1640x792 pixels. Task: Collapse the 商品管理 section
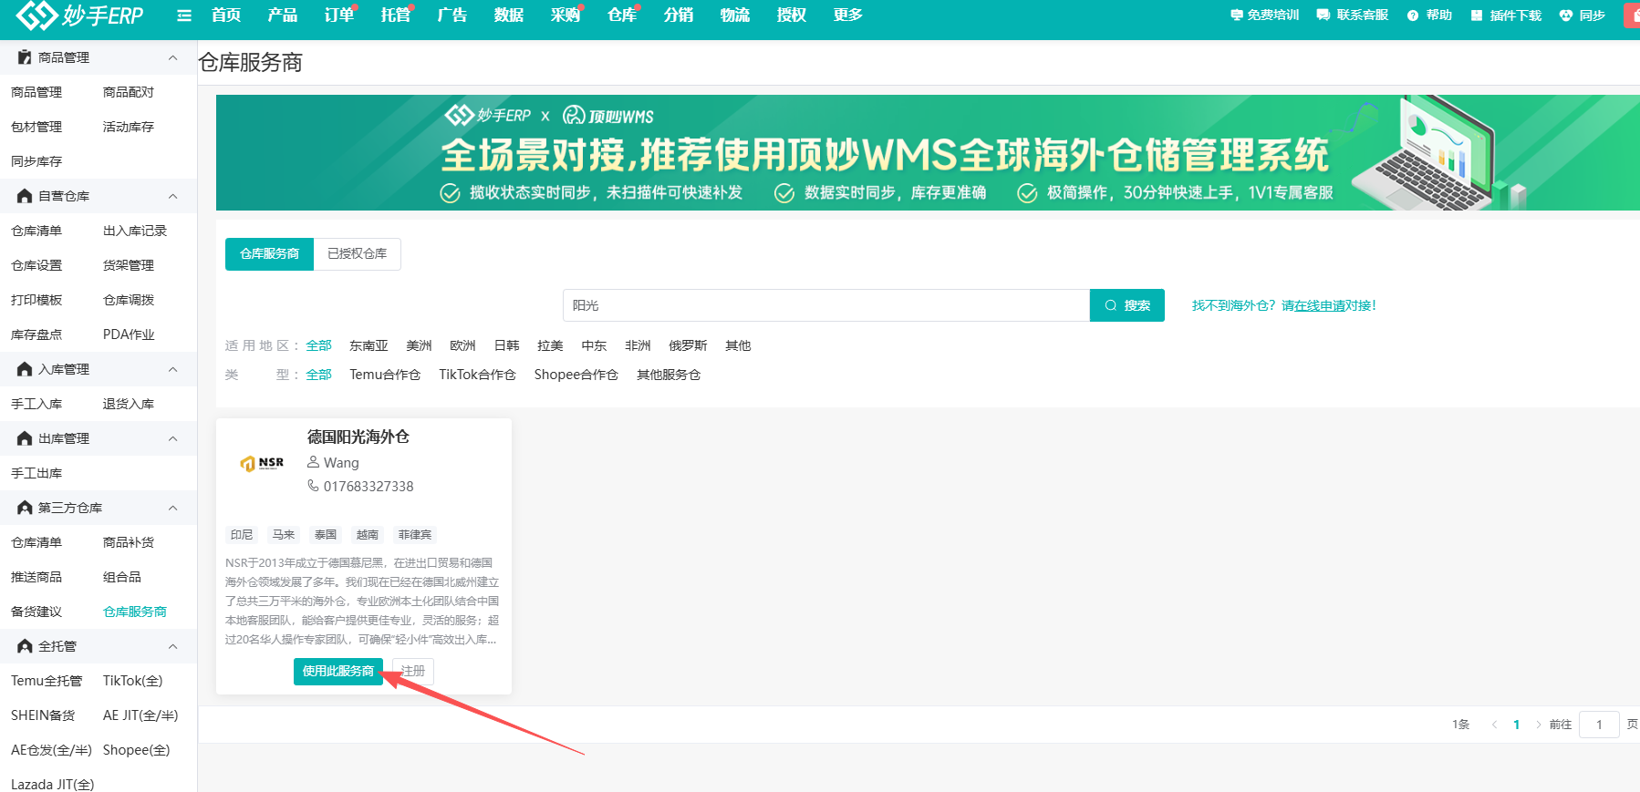173,57
